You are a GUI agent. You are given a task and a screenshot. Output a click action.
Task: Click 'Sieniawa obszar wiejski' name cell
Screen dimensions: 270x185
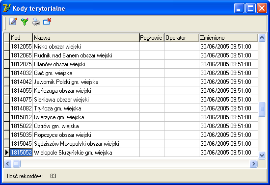(x=86, y=100)
